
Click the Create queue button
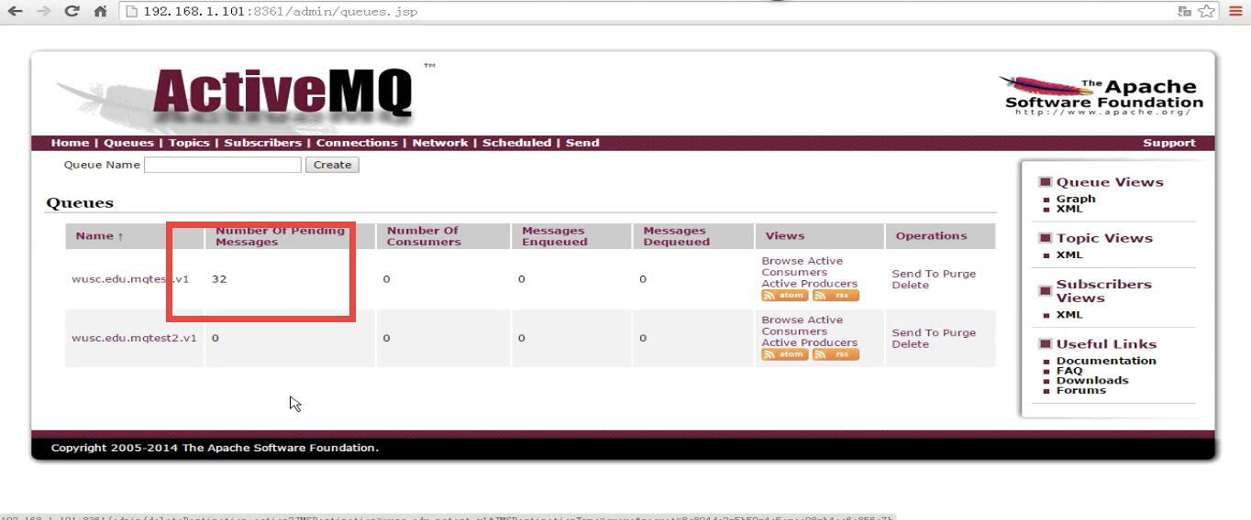[332, 165]
